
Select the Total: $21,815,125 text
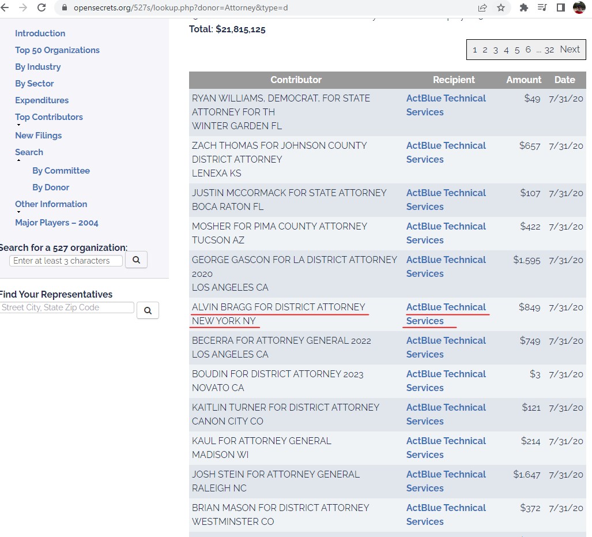(x=227, y=29)
